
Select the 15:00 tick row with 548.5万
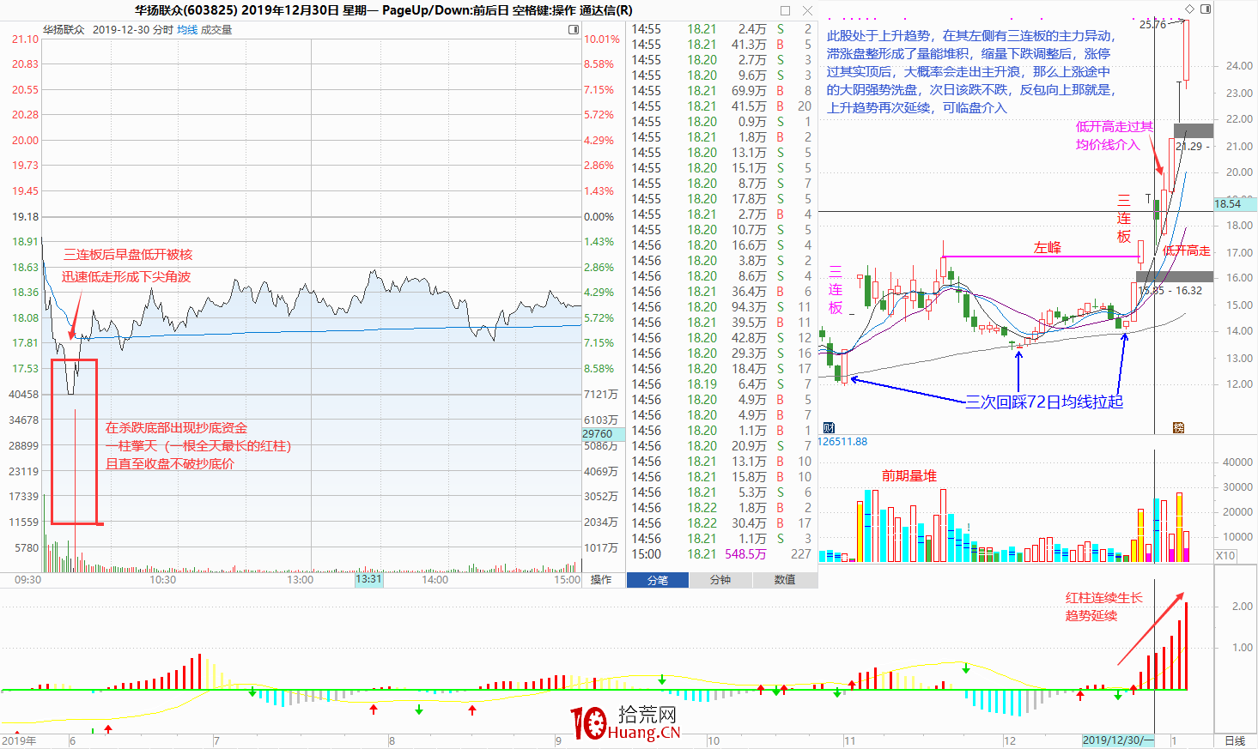pyautogui.click(x=721, y=554)
